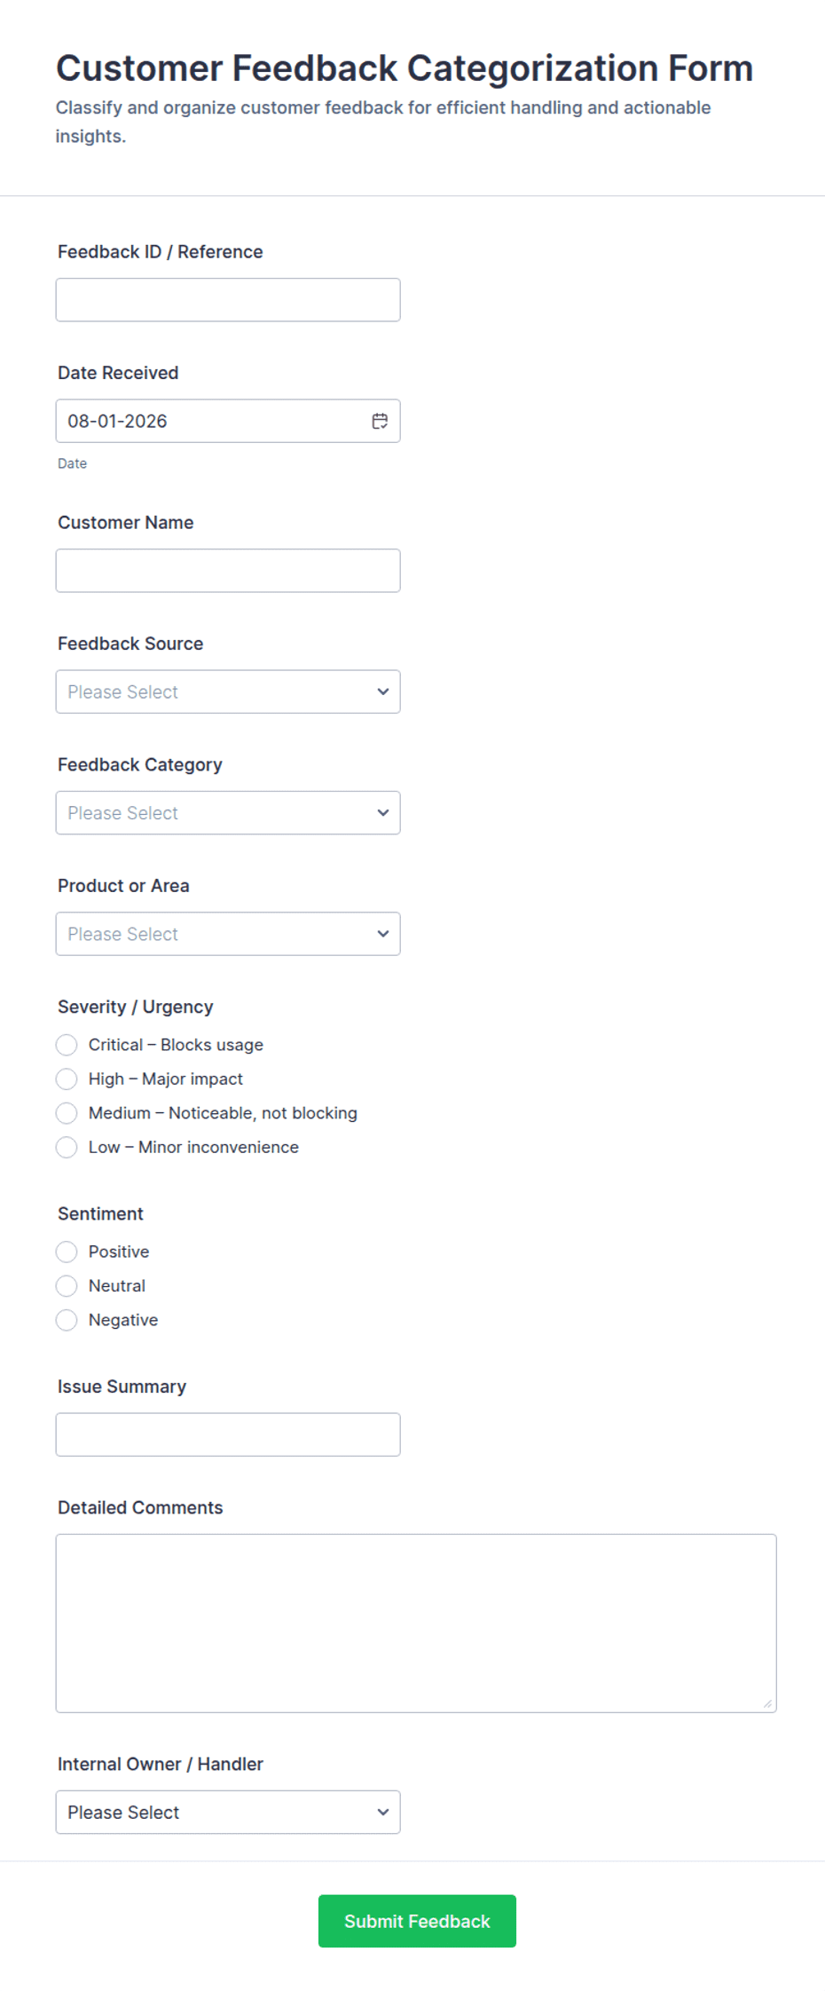
Task: Mark sentiment as Negative
Action: (67, 1320)
